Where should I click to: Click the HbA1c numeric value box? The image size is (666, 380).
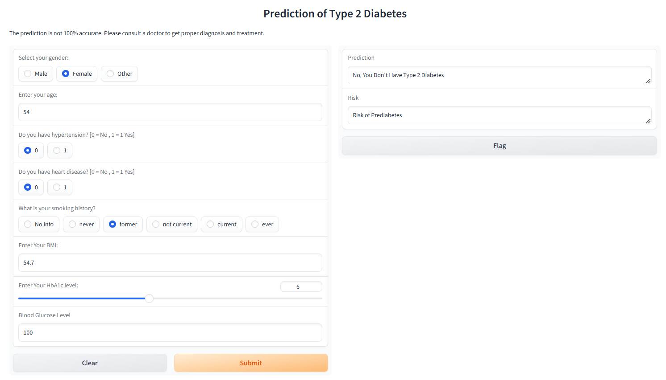pos(301,287)
